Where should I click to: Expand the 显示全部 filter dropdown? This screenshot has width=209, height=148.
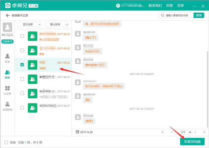30,24
